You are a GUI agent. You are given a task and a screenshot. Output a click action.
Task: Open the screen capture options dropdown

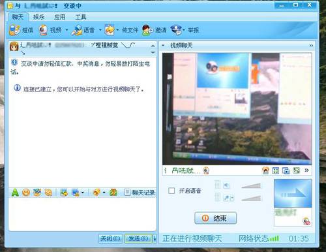click(83, 193)
